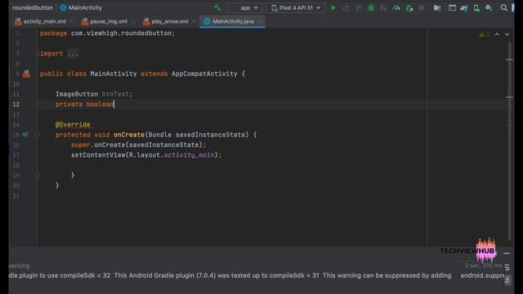Click the Run with Coverage icon
523x294 pixels.
pyautogui.click(x=383, y=7)
